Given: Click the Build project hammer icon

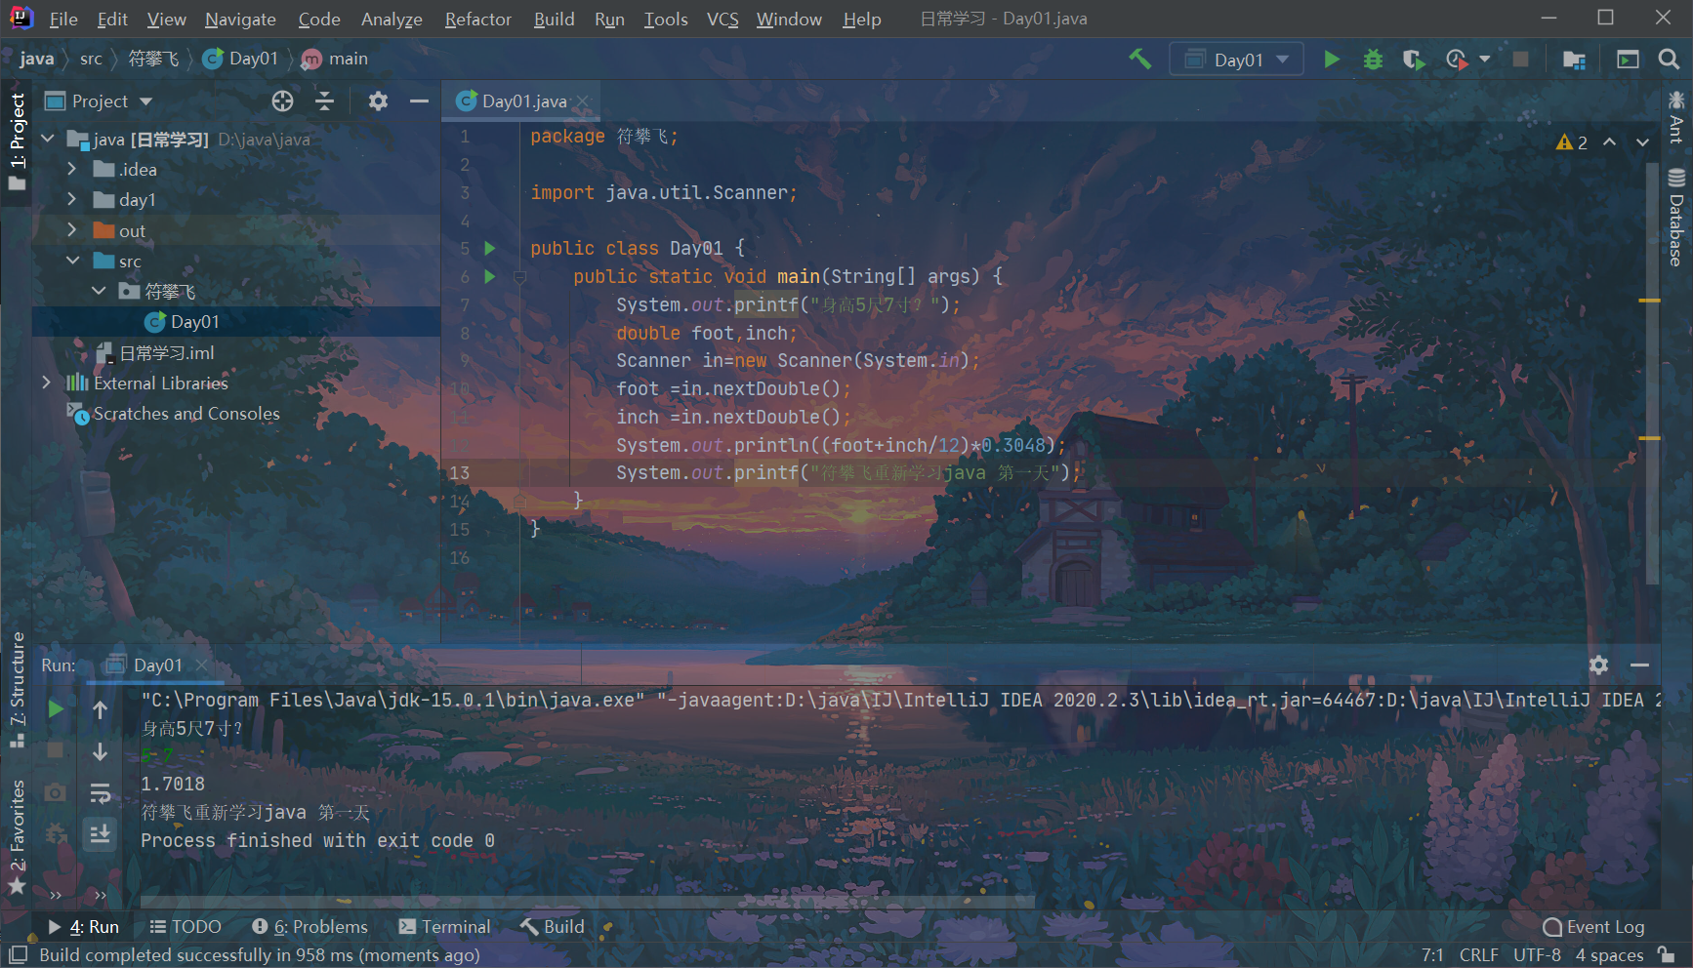Looking at the screenshot, I should point(1139,60).
